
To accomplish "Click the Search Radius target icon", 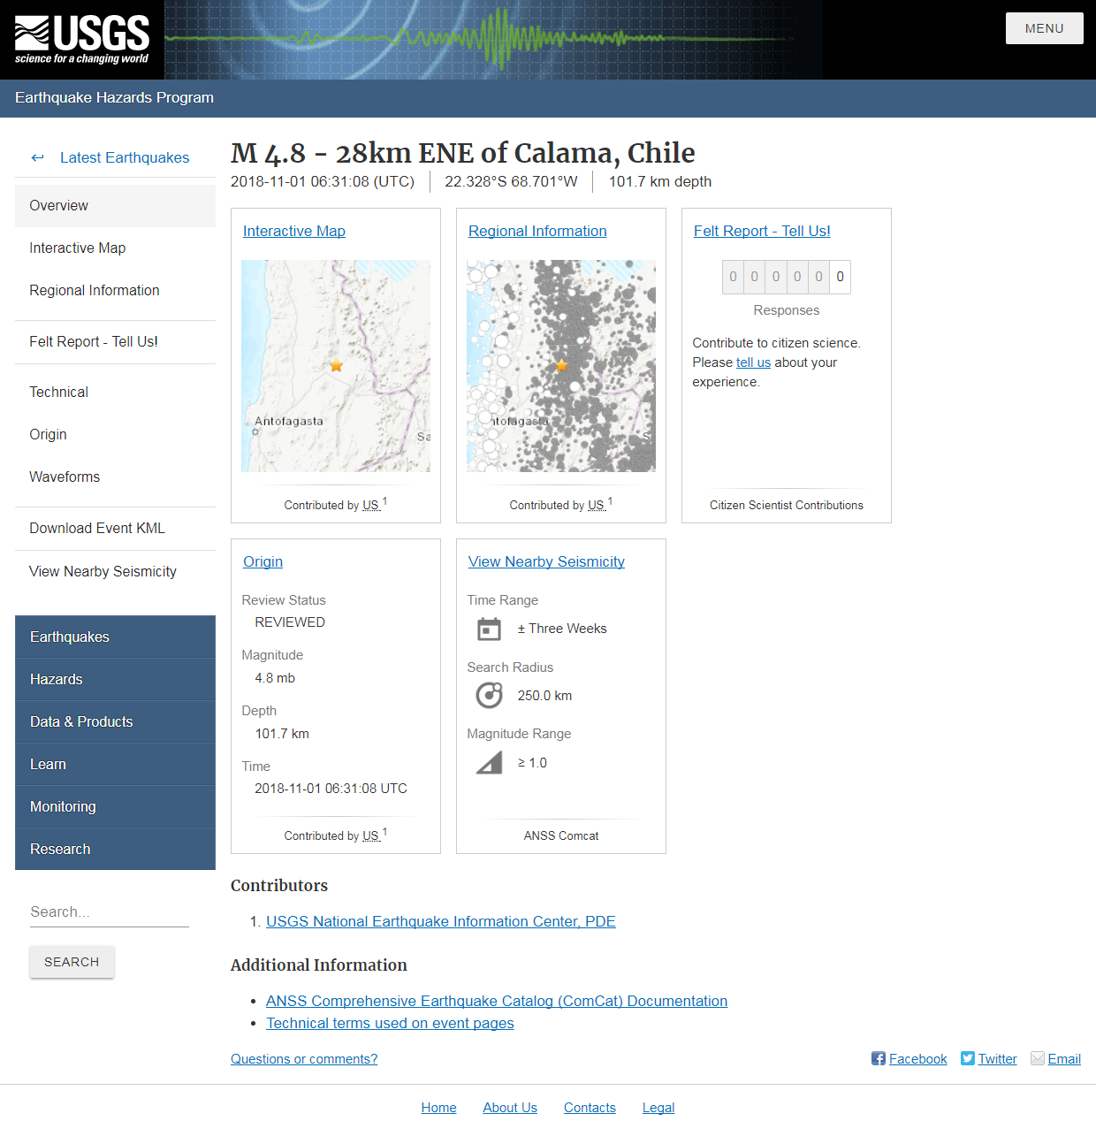I will [x=489, y=696].
